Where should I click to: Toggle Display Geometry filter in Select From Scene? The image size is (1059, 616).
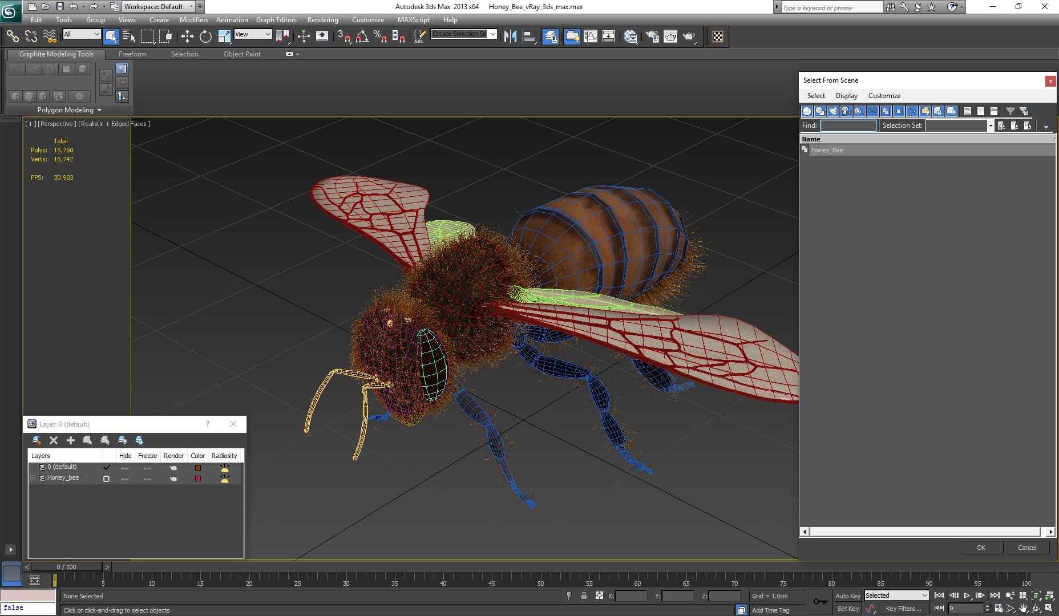pyautogui.click(x=807, y=111)
